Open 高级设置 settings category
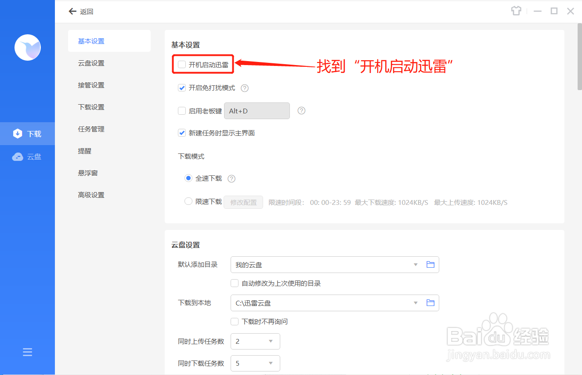The image size is (582, 375). click(91, 195)
